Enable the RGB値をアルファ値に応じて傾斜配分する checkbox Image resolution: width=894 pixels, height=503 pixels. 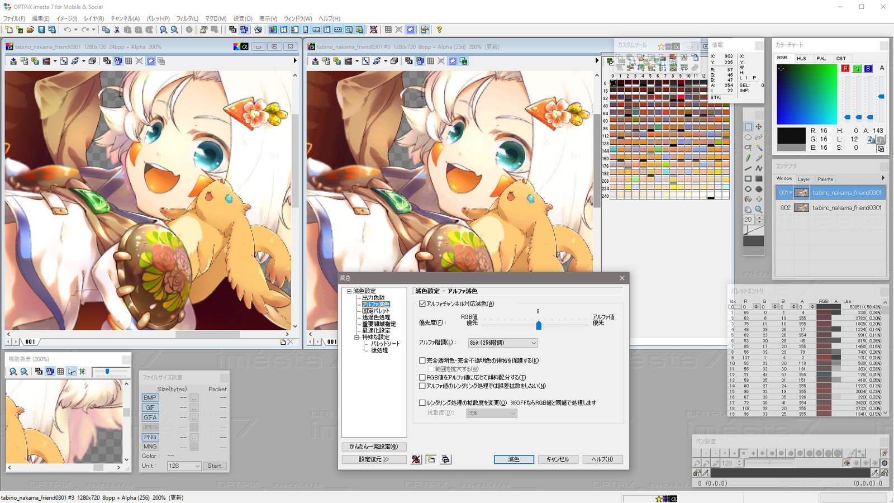point(423,377)
